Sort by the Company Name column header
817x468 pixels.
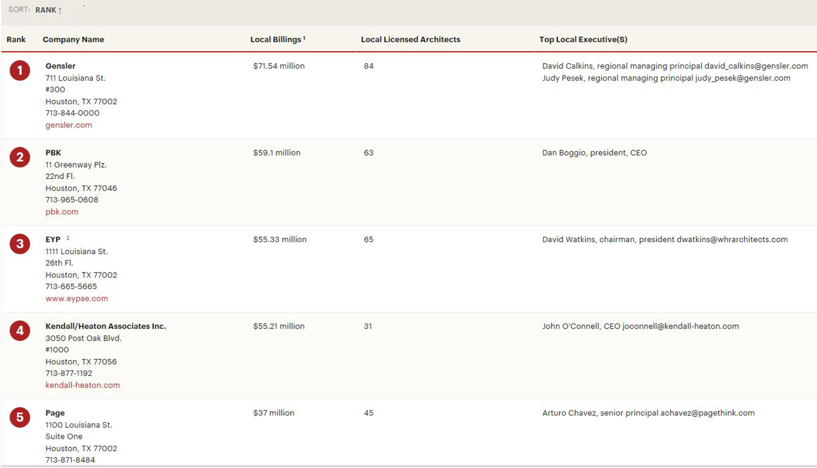(73, 39)
